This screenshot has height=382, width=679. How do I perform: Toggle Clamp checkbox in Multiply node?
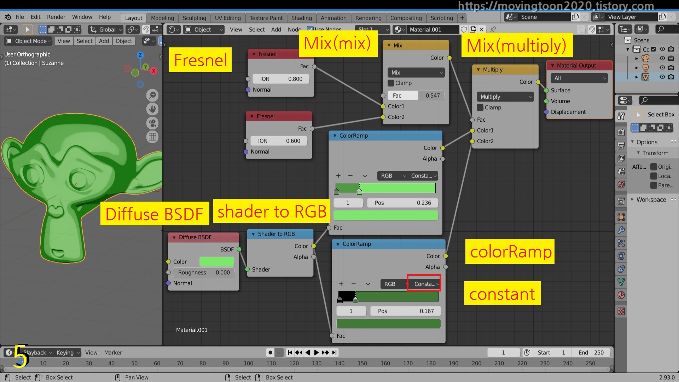480,108
